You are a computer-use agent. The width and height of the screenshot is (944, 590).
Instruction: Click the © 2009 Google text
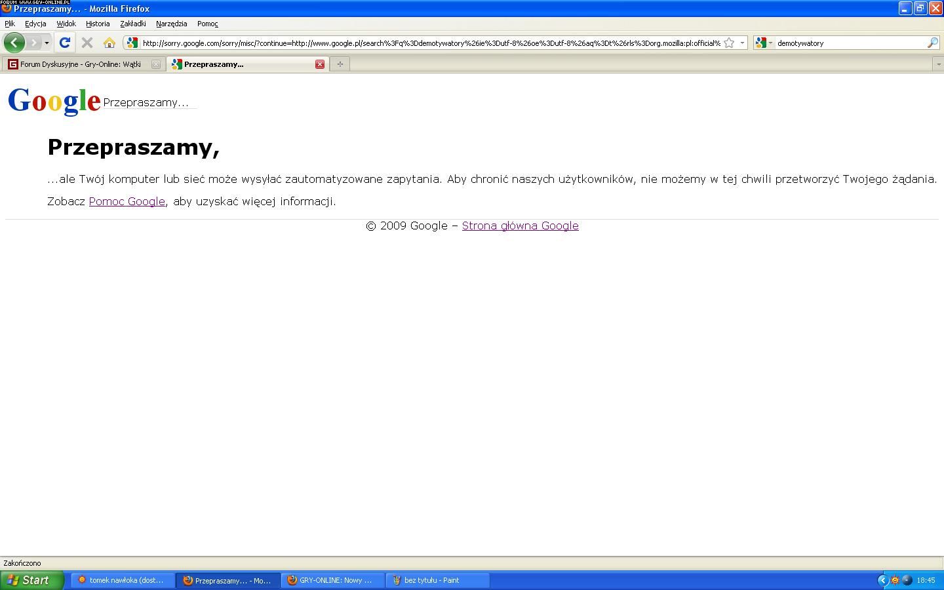point(406,226)
